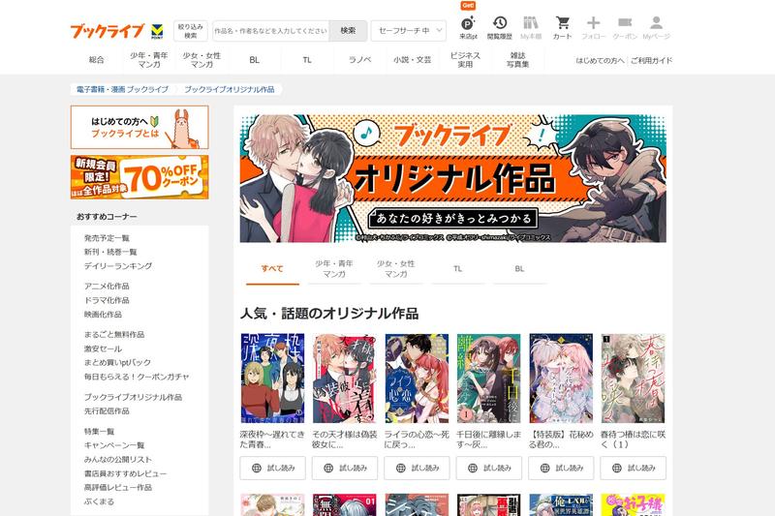Click 試し読み under 春待つ椿は恋に咲く
775x516 pixels.
click(x=634, y=469)
